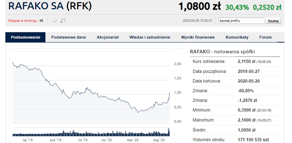Open the Akcjonariat tab
This screenshot has height=143, width=292.
[108, 37]
